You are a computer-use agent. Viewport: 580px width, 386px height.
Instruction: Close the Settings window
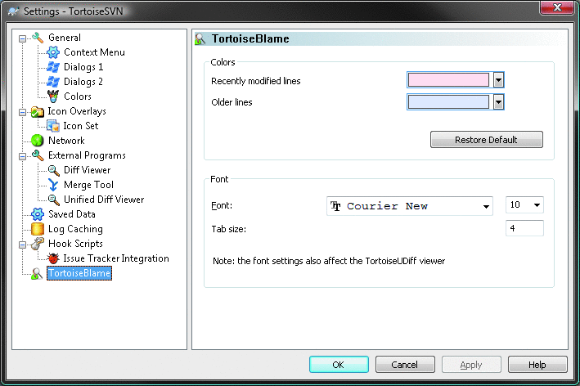pos(557,7)
